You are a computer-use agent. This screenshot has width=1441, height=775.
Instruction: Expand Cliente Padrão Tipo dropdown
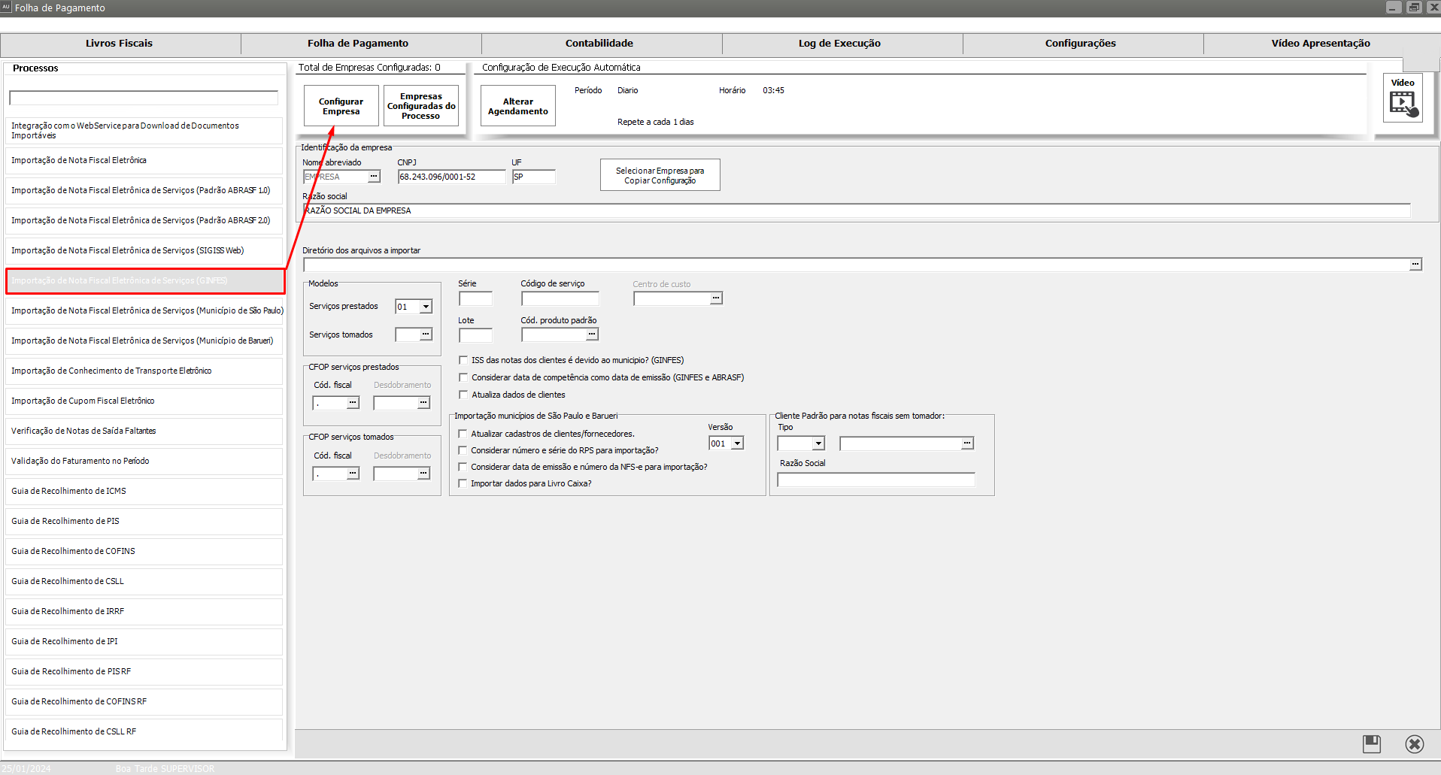[818, 444]
